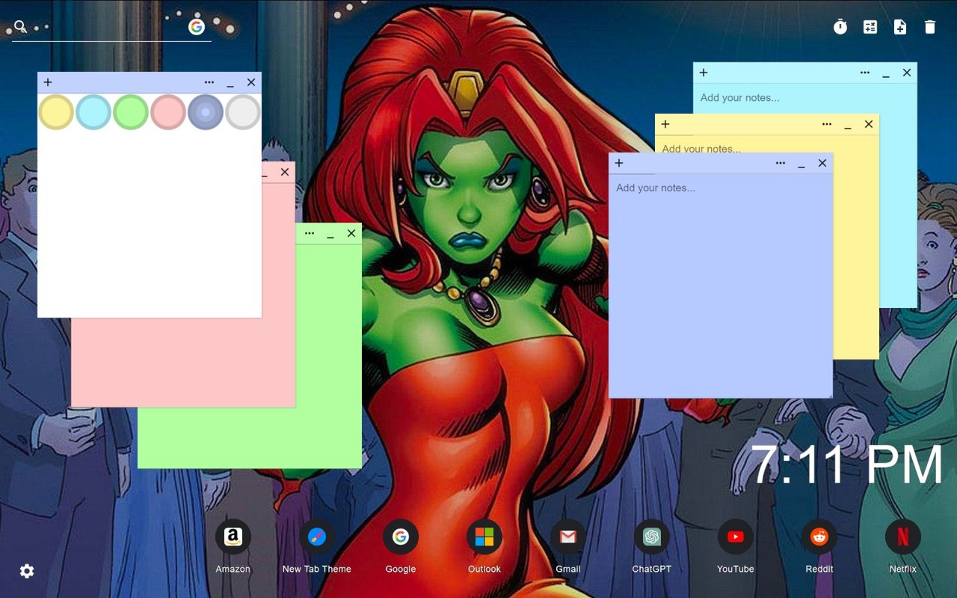Close the yellow note
The height and width of the screenshot is (598, 957).
pyautogui.click(x=869, y=124)
